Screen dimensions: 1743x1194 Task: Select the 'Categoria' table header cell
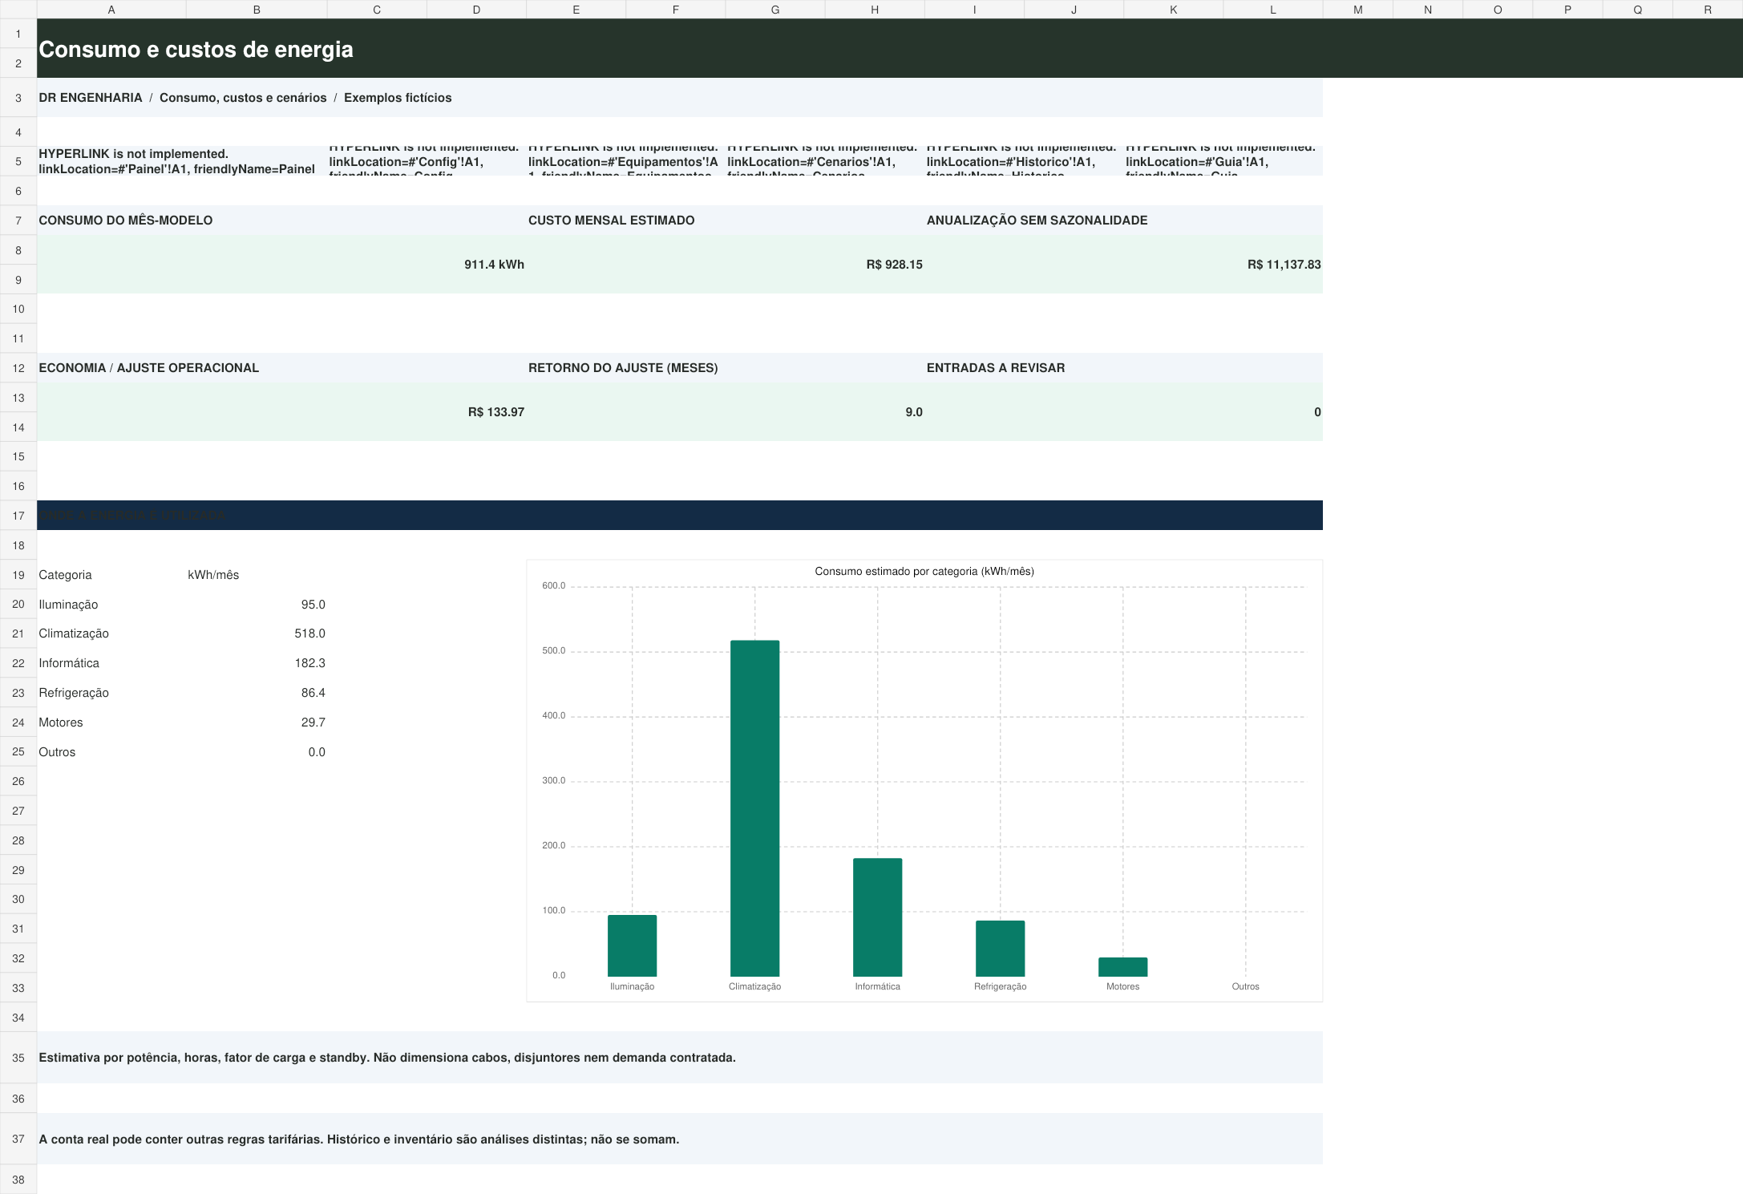coord(111,575)
